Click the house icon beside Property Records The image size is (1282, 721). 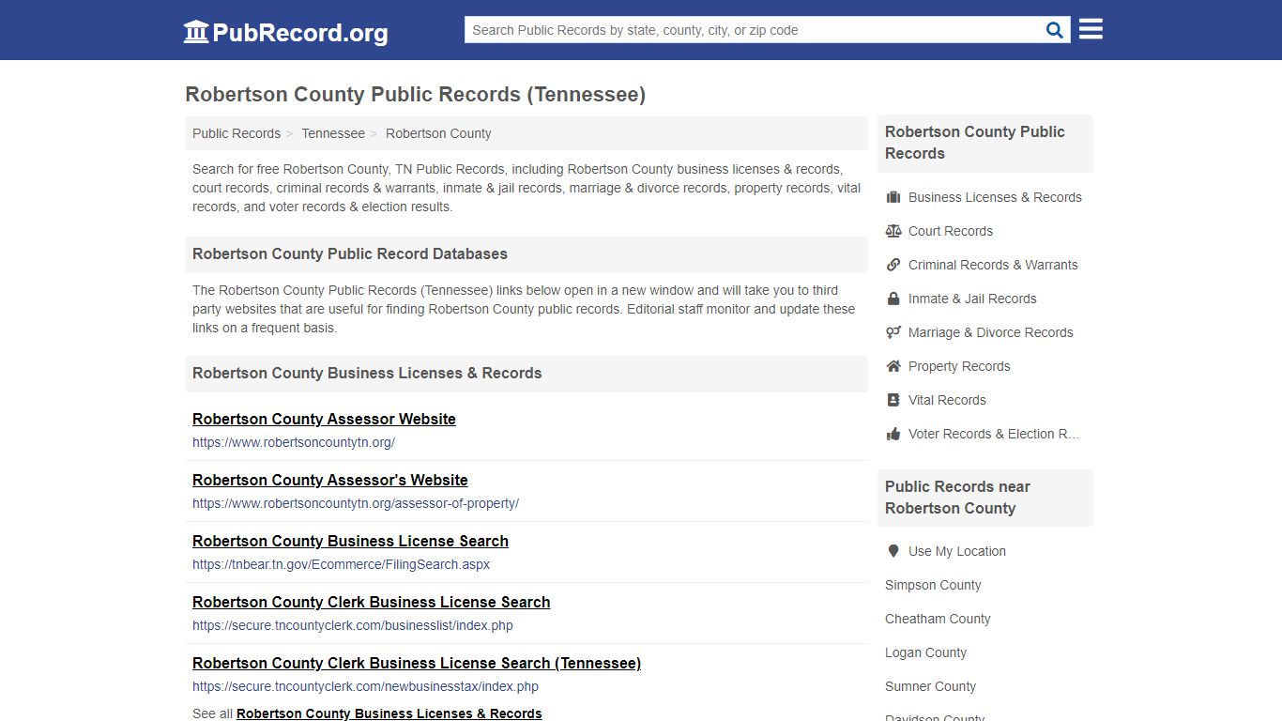(893, 366)
